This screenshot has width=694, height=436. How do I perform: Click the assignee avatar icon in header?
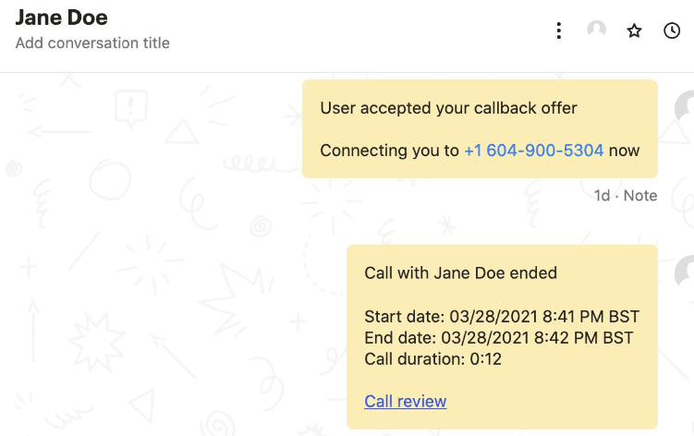pos(597,30)
